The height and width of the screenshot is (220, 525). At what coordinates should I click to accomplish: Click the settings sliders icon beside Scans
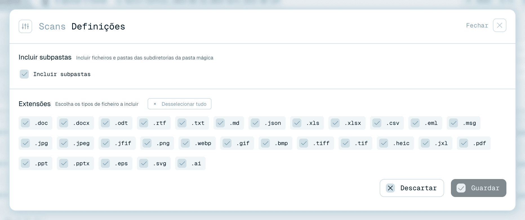coord(25,26)
